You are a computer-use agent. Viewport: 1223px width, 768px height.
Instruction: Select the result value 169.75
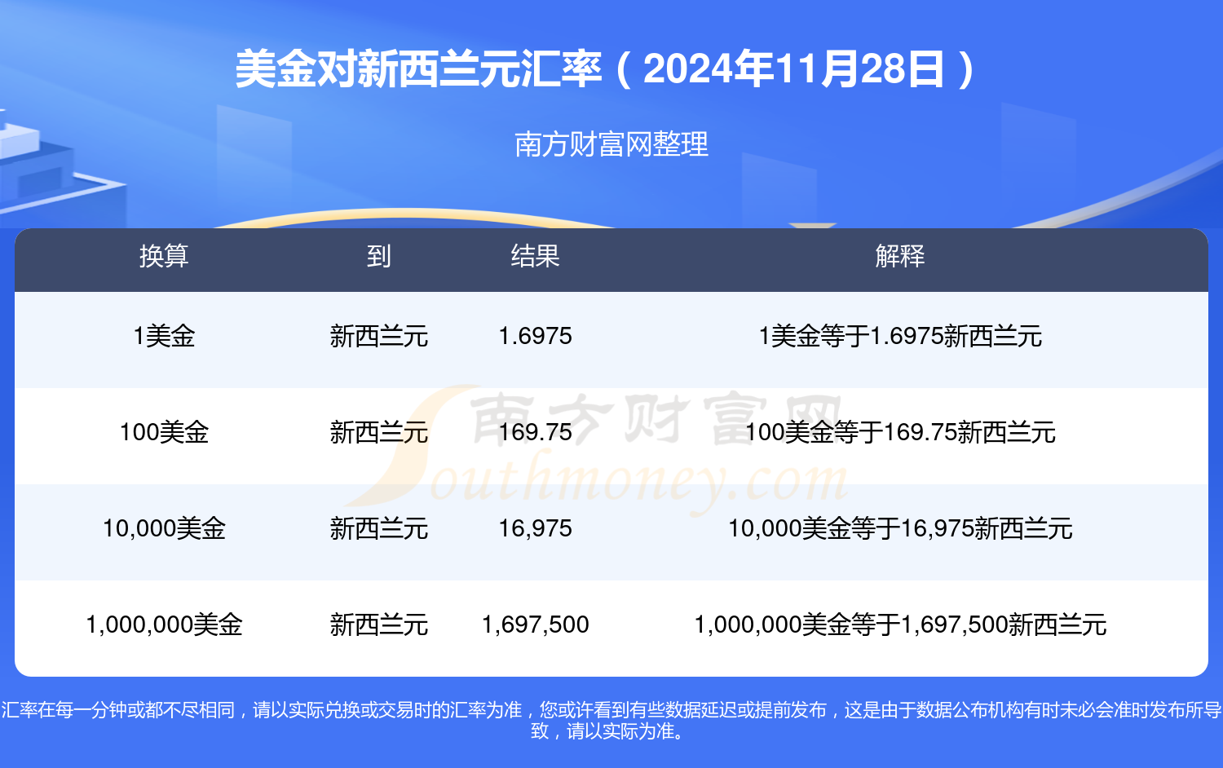click(x=535, y=432)
